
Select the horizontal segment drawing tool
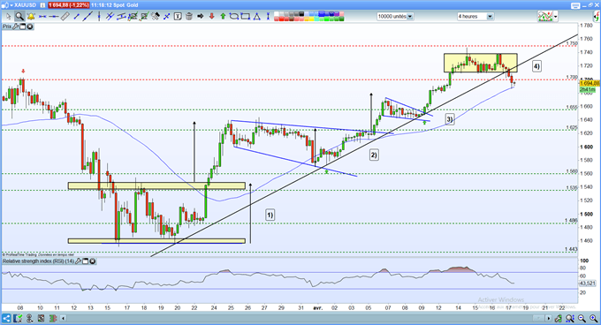coord(42,17)
